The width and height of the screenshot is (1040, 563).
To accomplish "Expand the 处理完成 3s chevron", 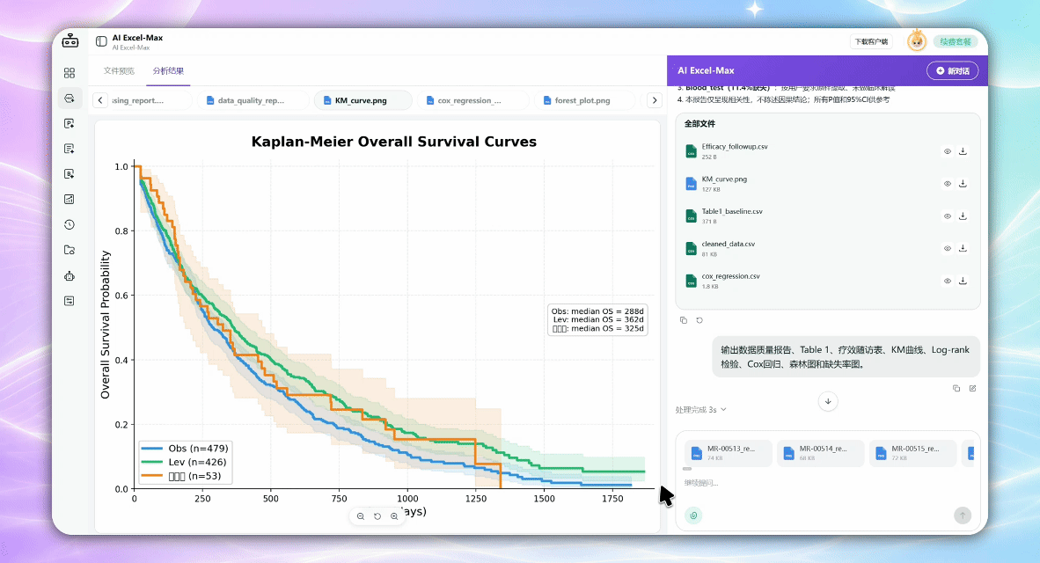I will pos(723,410).
